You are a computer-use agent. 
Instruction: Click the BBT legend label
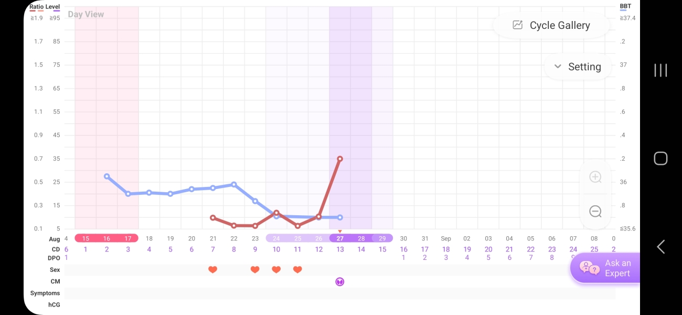click(625, 7)
